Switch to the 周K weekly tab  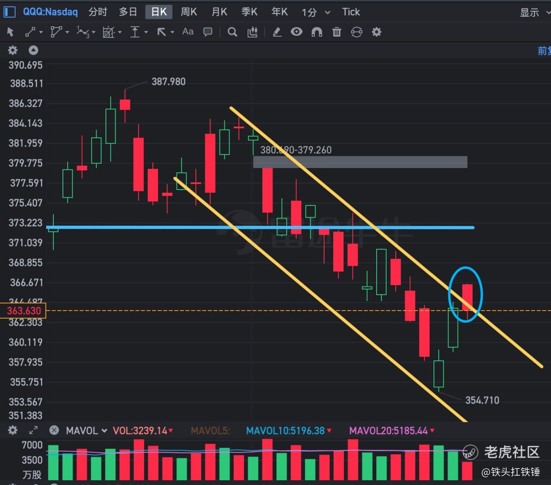[189, 12]
